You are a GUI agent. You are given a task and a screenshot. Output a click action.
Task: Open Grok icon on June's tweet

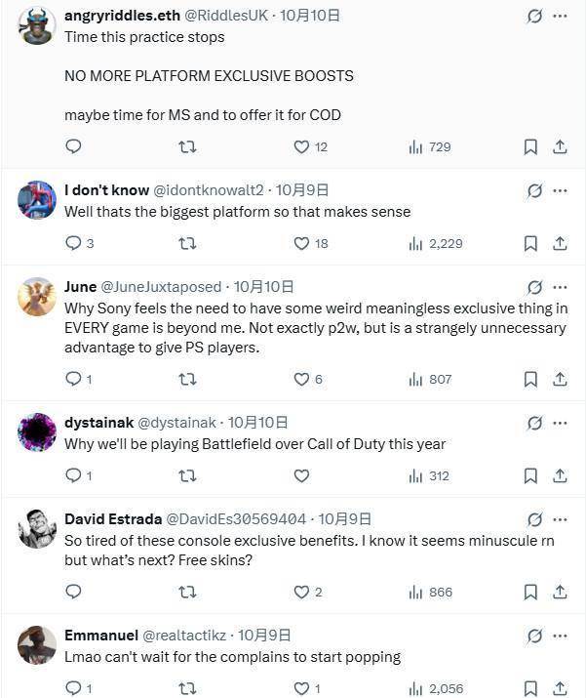(x=534, y=287)
